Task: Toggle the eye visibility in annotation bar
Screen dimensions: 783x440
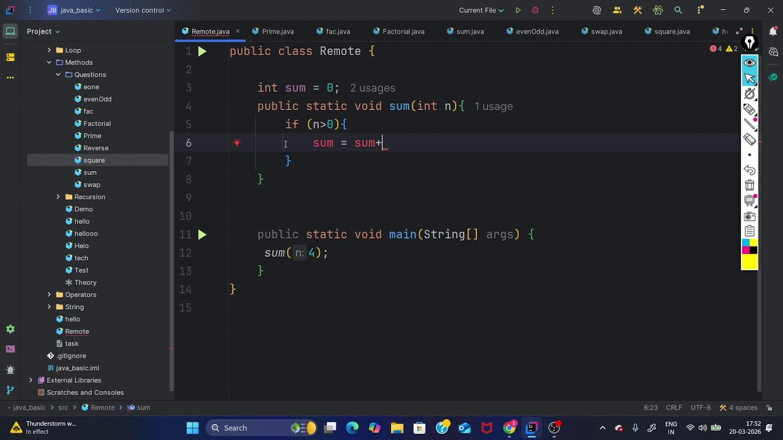Action: point(749,63)
